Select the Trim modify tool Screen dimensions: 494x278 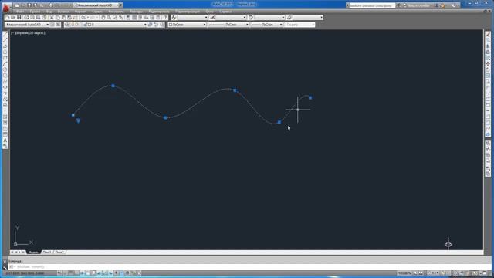point(488,87)
